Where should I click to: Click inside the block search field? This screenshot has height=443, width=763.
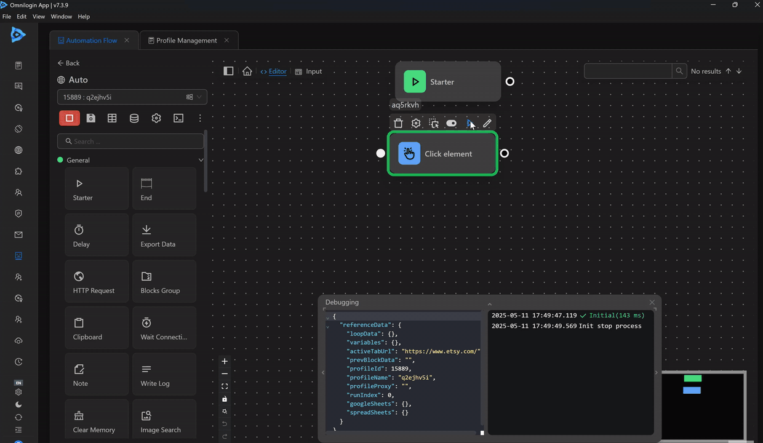coord(130,141)
